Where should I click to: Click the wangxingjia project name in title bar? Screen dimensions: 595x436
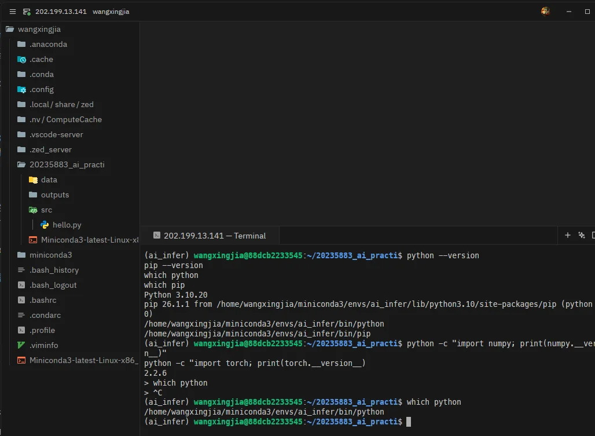111,12
